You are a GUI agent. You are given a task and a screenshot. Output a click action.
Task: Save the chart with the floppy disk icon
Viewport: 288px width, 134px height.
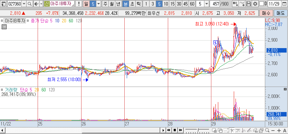click(x=248, y=4)
